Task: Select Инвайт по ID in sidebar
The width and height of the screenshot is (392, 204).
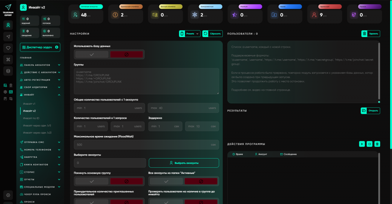Action: point(31,118)
